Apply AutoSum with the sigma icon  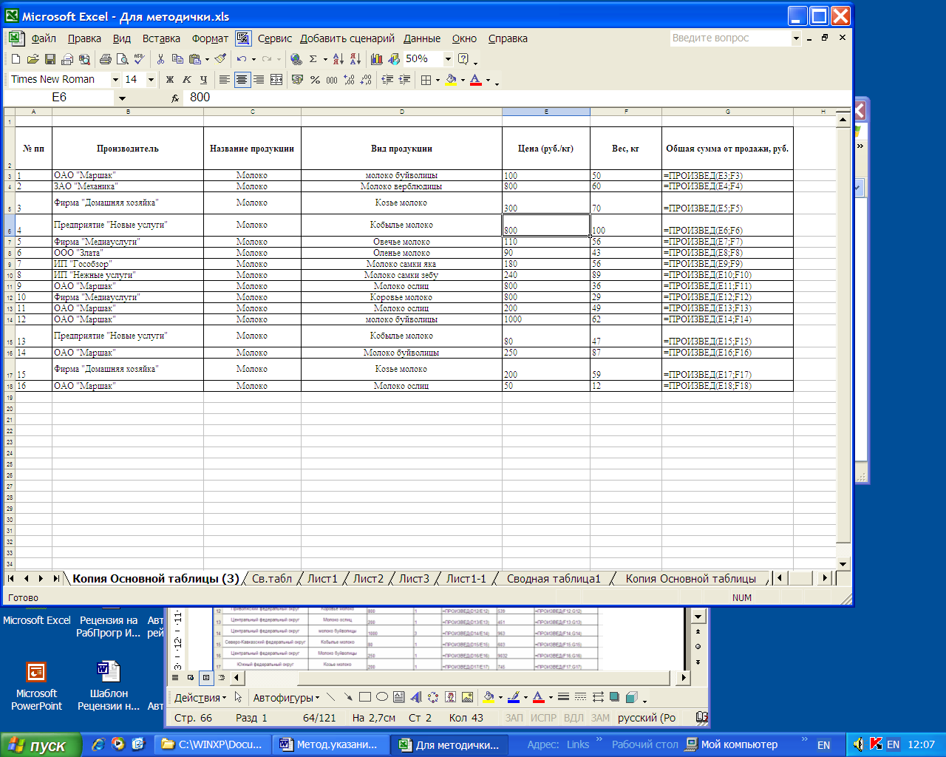[x=313, y=59]
